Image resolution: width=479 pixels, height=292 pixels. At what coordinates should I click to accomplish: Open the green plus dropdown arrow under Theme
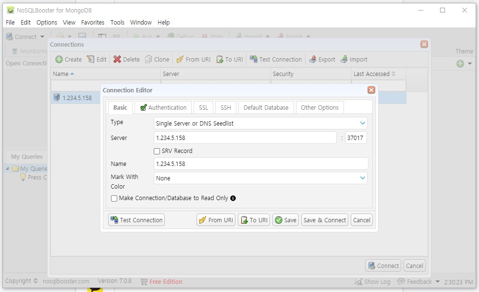click(x=470, y=63)
